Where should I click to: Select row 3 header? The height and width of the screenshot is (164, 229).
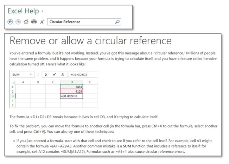pos(13,96)
